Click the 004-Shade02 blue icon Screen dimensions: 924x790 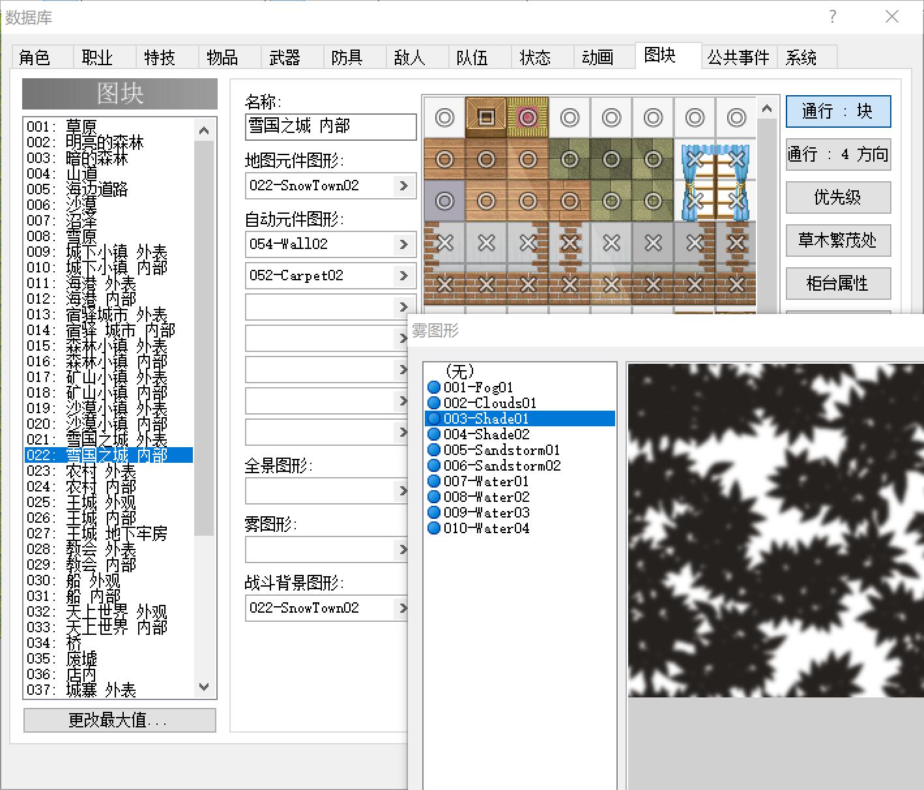point(434,434)
